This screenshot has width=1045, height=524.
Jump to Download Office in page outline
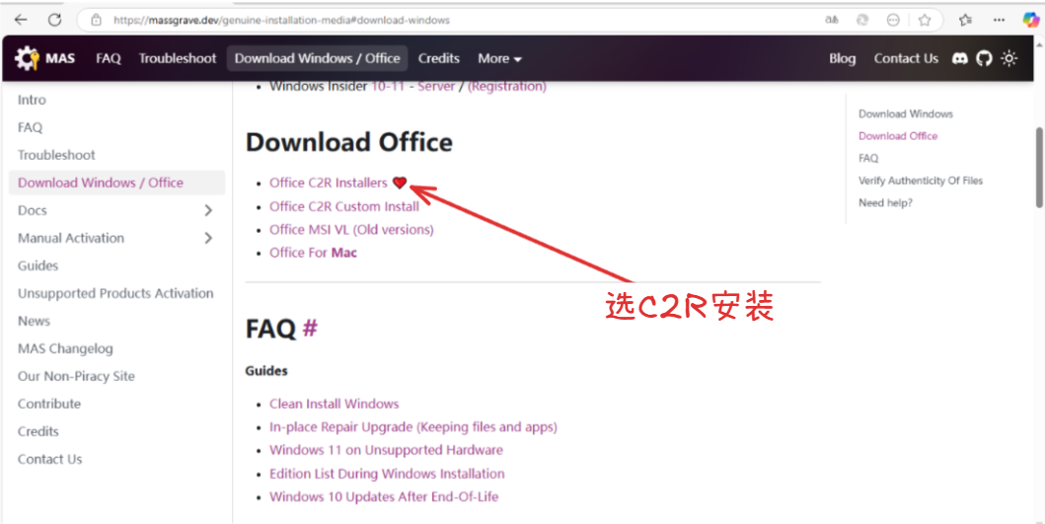898,136
